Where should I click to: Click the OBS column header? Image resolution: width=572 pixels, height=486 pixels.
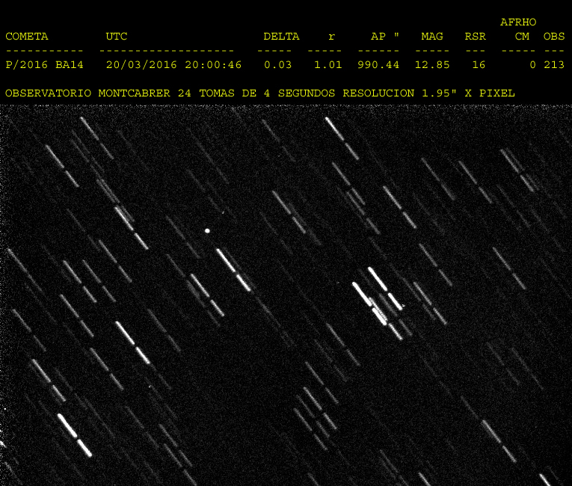(554, 37)
